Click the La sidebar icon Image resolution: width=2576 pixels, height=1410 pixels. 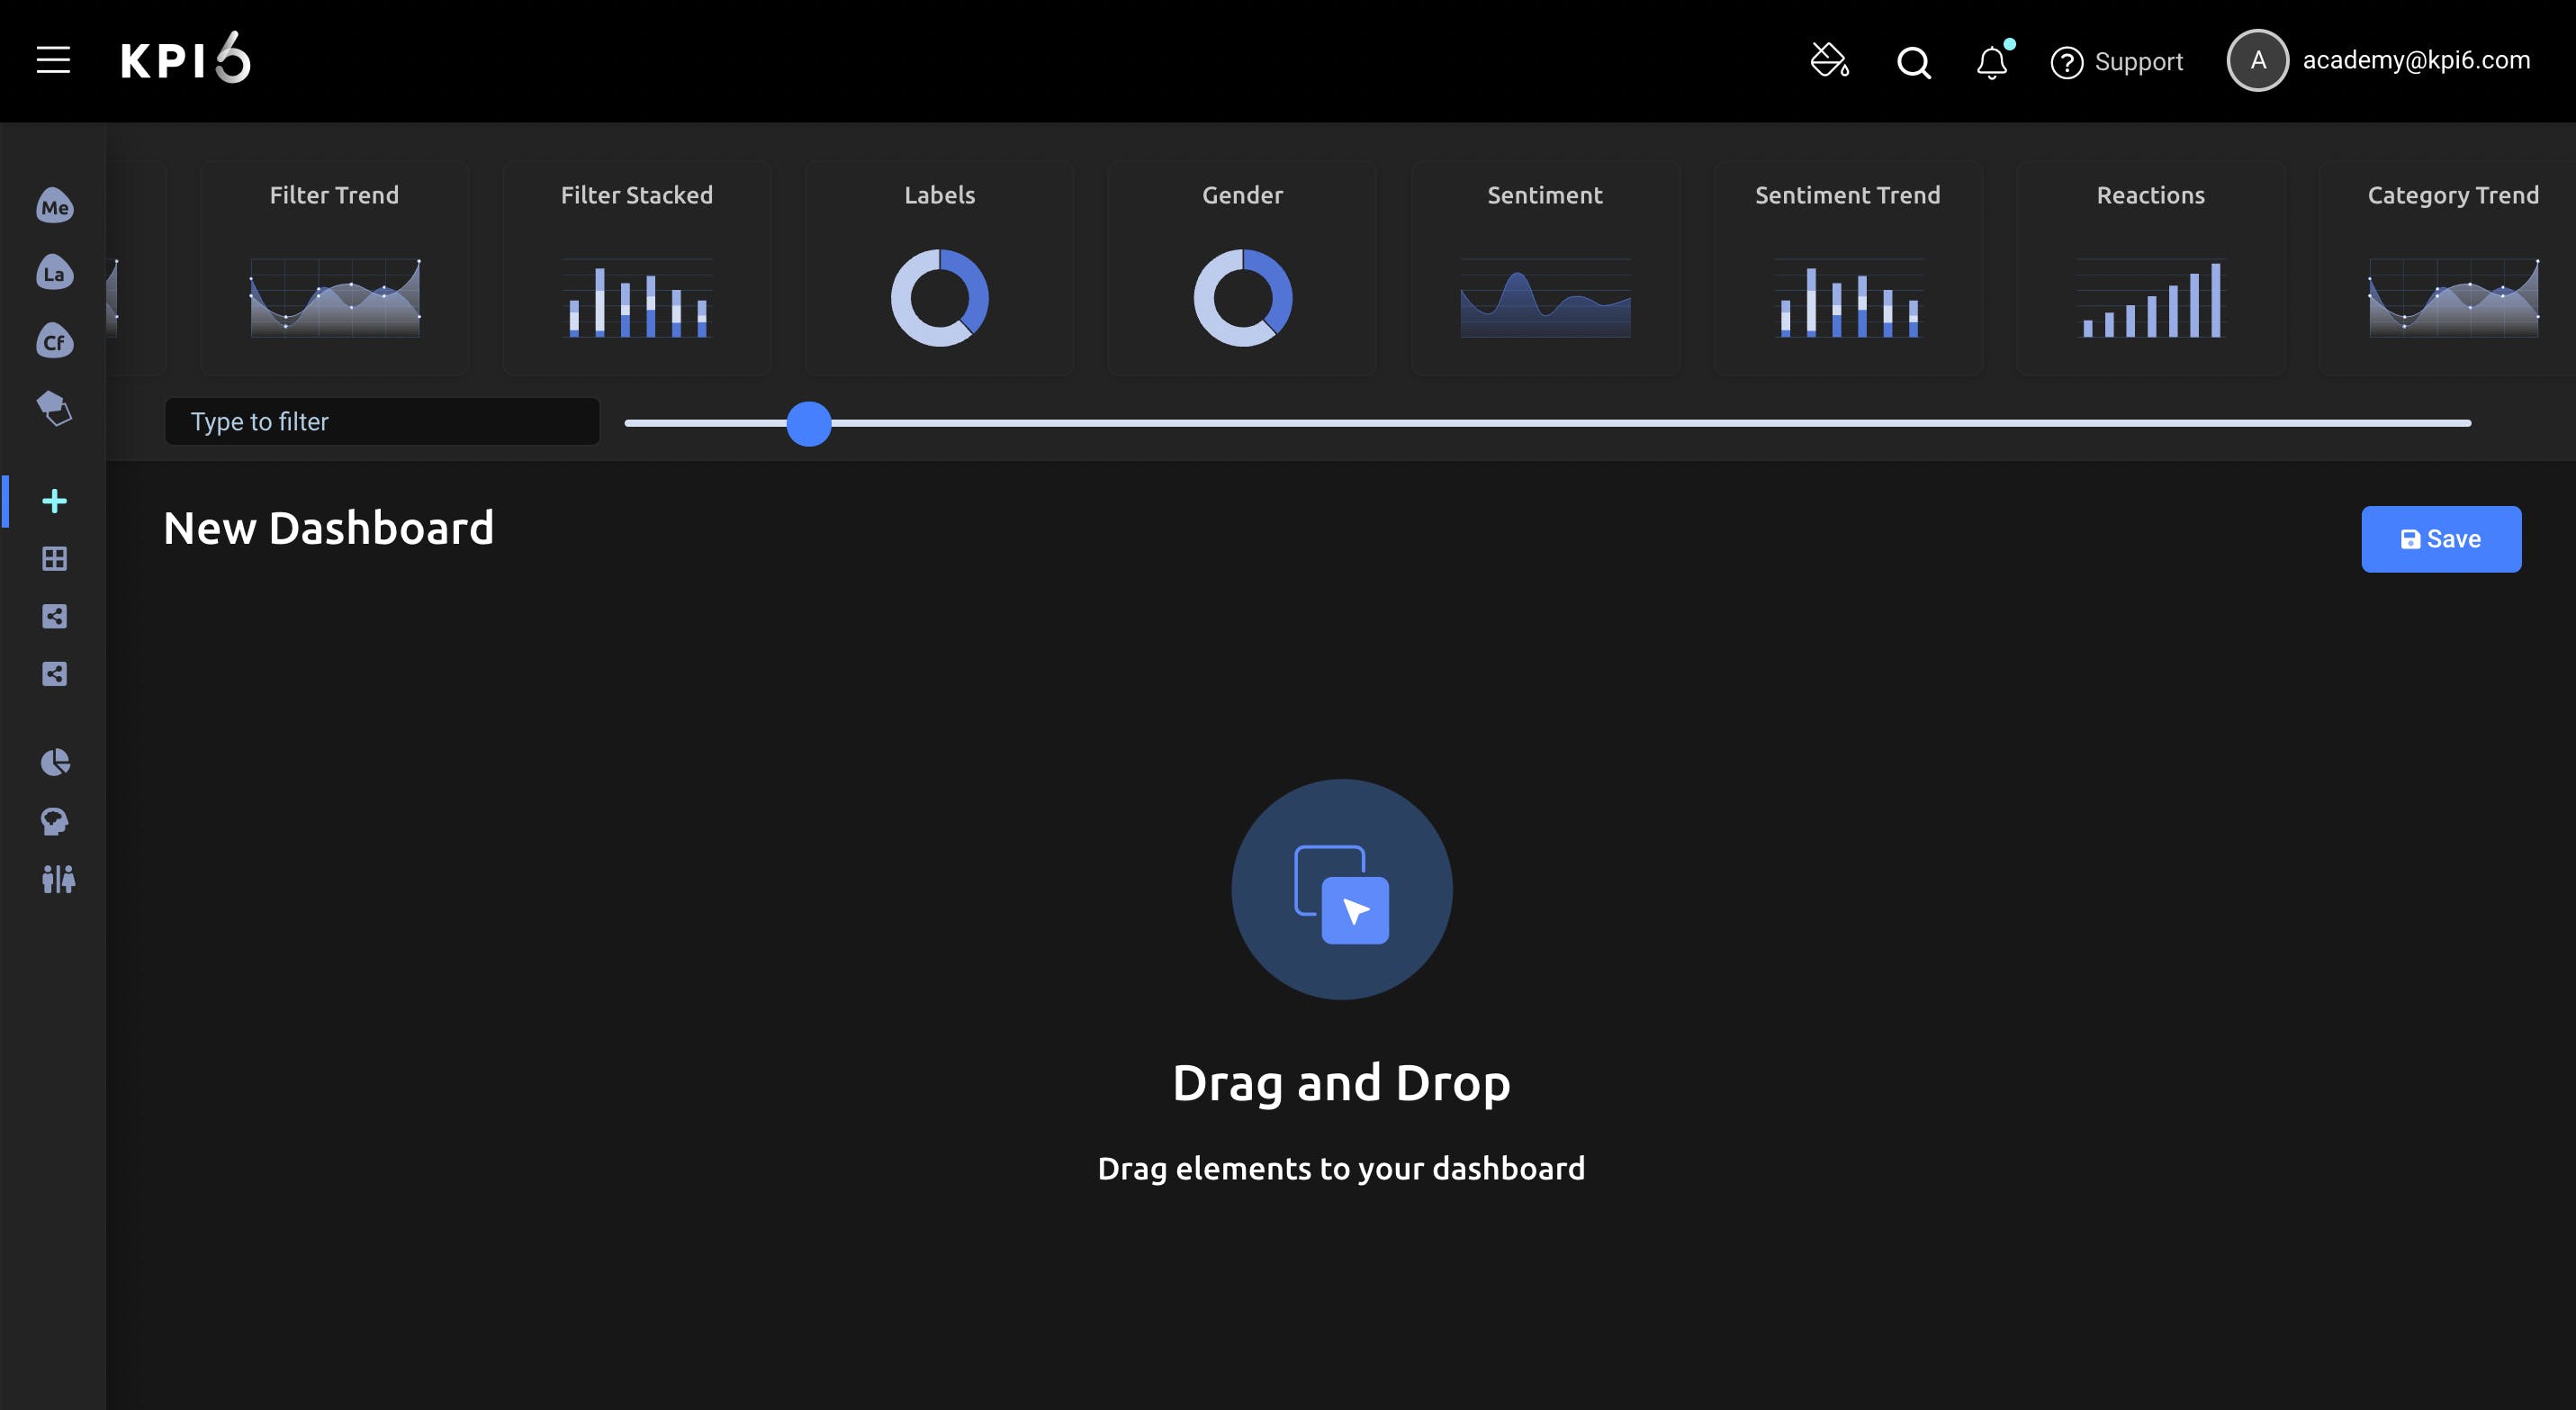pyautogui.click(x=55, y=273)
